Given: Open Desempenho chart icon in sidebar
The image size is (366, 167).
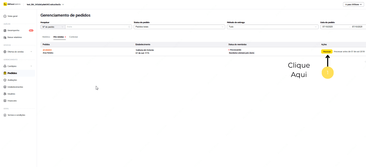Looking at the screenshot, I should pyautogui.click(x=5, y=30).
